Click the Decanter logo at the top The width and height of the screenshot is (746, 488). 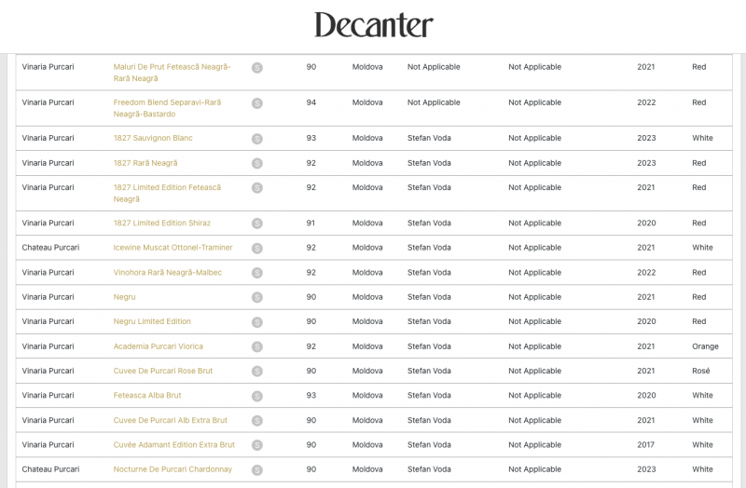click(x=373, y=25)
